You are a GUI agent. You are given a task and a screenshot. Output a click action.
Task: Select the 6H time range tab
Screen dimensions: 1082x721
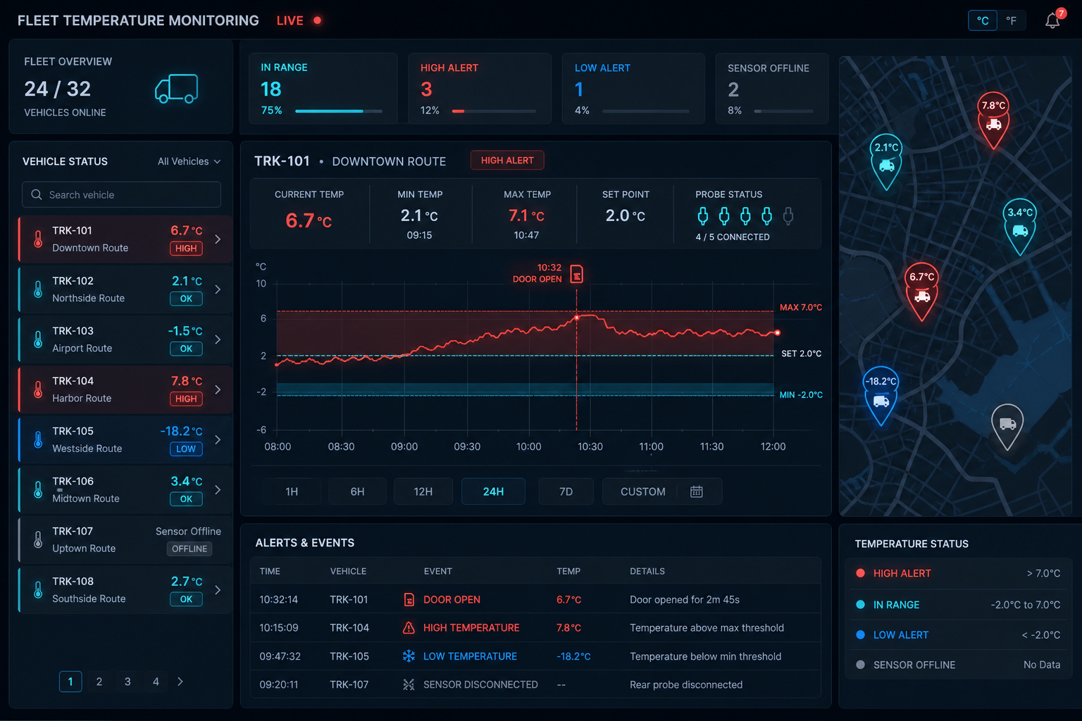pyautogui.click(x=357, y=491)
